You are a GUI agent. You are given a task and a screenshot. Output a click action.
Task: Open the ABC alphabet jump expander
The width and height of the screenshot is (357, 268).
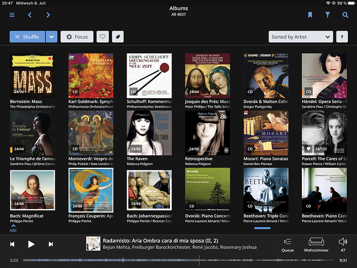click(13, 228)
